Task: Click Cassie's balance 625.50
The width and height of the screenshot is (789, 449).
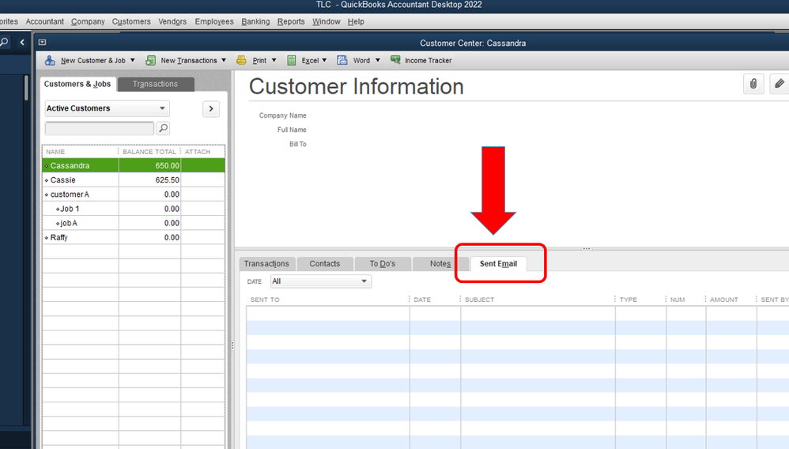Action: (167, 179)
